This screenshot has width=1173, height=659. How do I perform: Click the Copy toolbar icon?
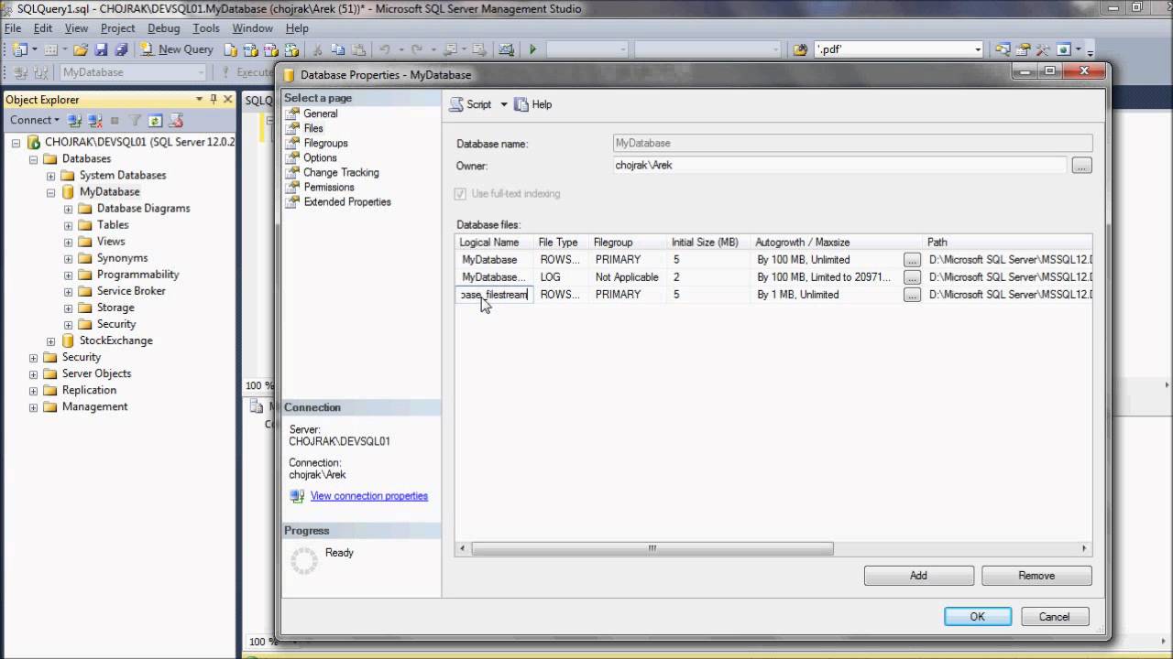(337, 49)
